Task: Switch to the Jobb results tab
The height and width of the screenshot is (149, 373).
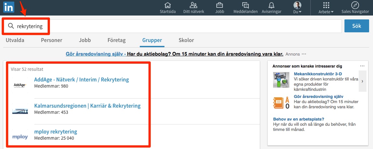Action: pyautogui.click(x=85, y=40)
